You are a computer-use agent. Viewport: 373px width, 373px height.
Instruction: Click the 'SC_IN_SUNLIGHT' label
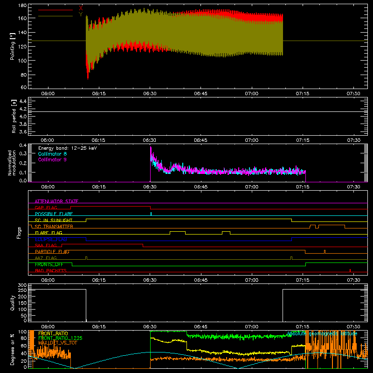click(x=54, y=220)
